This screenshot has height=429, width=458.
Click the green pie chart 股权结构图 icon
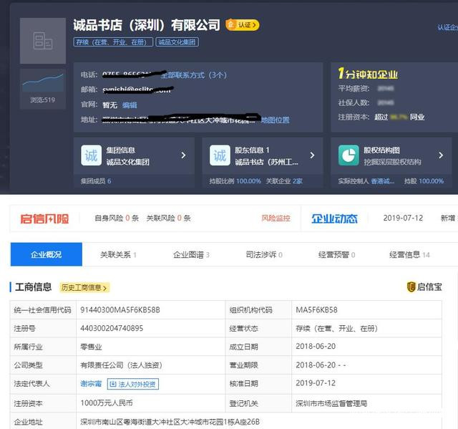click(349, 155)
